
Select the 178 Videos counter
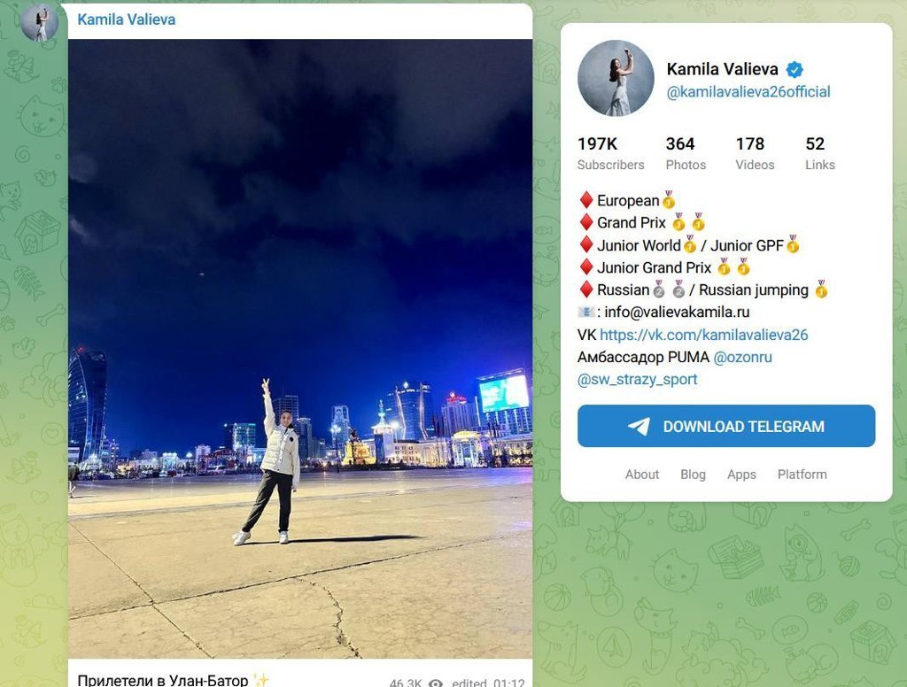755,153
